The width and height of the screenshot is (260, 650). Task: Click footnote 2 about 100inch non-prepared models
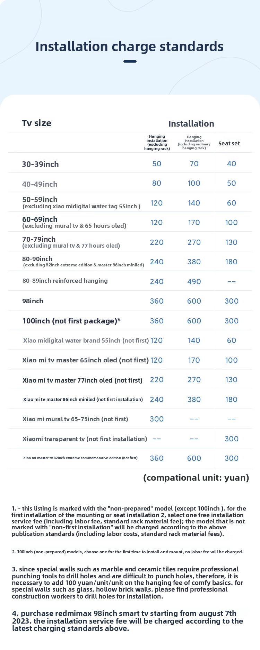[x=127, y=552]
